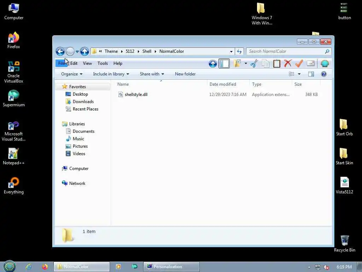Go up one folder using address bar up arrow
The height and width of the screenshot is (272, 362).
click(84, 51)
